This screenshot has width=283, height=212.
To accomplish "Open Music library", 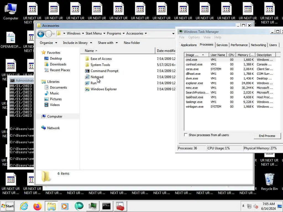I will (52, 93).
